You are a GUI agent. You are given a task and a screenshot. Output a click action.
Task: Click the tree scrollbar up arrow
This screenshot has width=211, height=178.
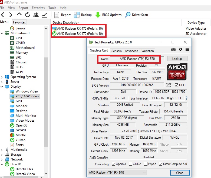46,28
